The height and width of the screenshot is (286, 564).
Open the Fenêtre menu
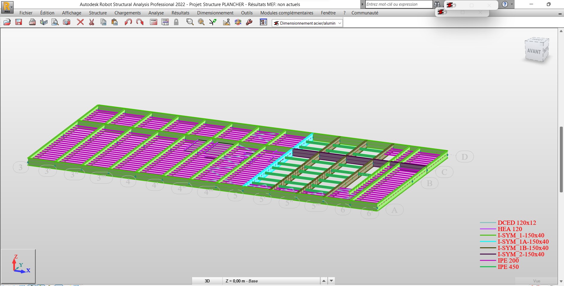328,13
